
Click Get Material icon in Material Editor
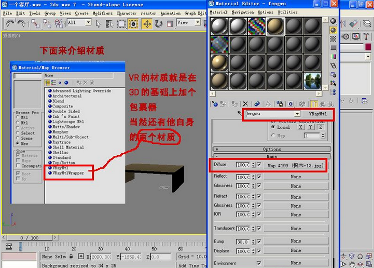point(215,104)
